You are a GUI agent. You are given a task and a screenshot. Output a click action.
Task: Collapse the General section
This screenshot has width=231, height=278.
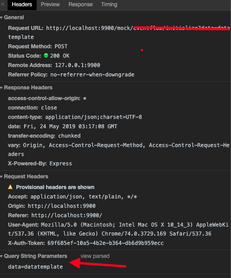pos(1,17)
